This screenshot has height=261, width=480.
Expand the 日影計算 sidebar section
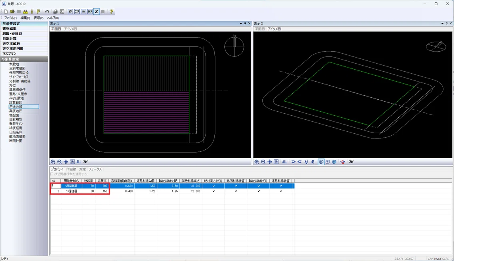24,39
